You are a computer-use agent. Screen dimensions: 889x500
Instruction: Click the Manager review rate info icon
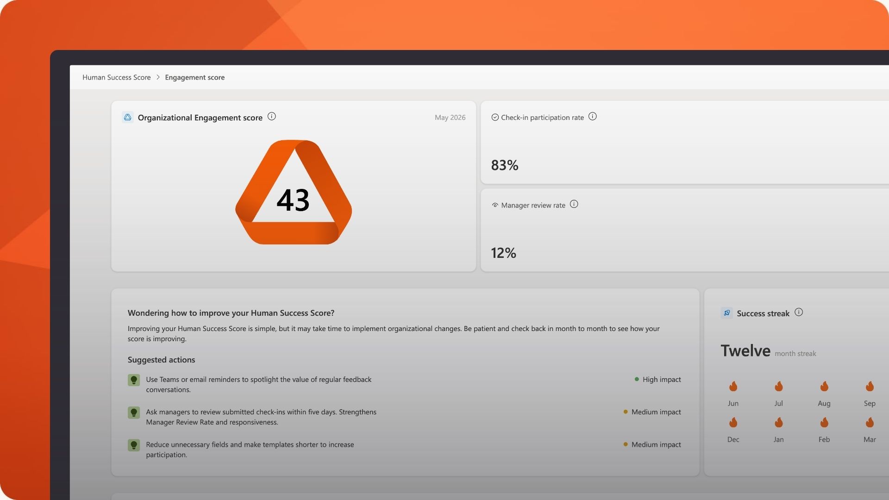click(574, 204)
